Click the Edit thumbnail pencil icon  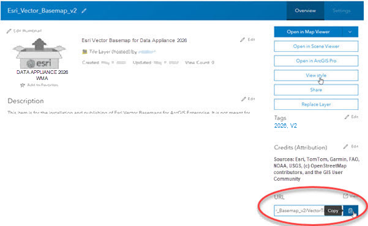click(x=9, y=31)
